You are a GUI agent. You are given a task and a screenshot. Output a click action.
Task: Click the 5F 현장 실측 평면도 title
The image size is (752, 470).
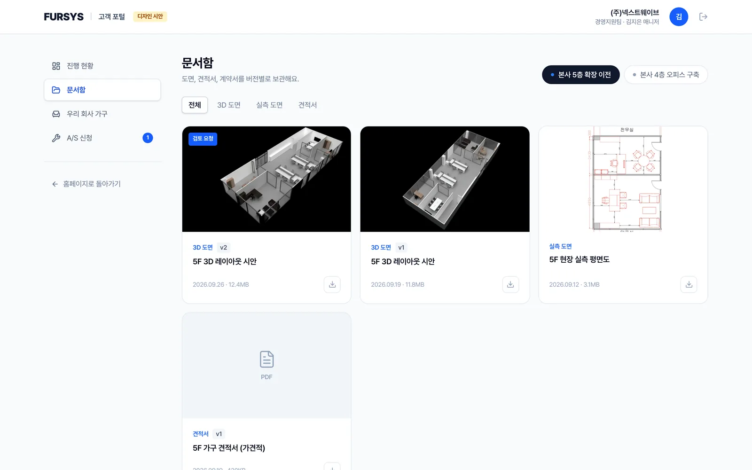pos(579,259)
